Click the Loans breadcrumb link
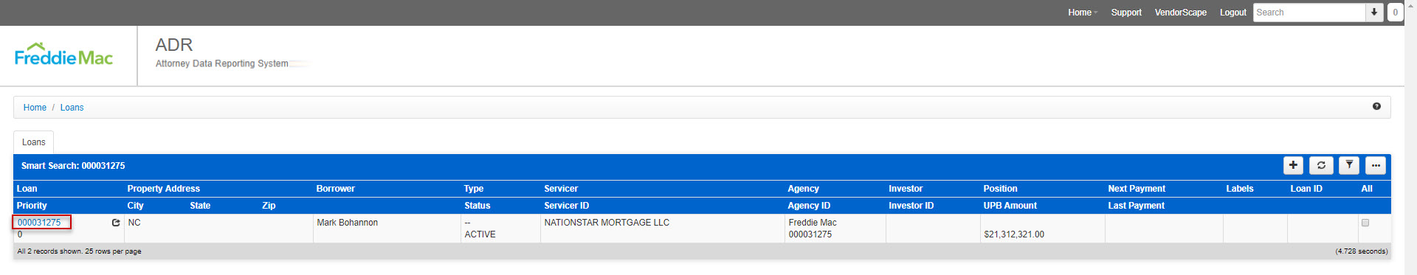 (72, 108)
